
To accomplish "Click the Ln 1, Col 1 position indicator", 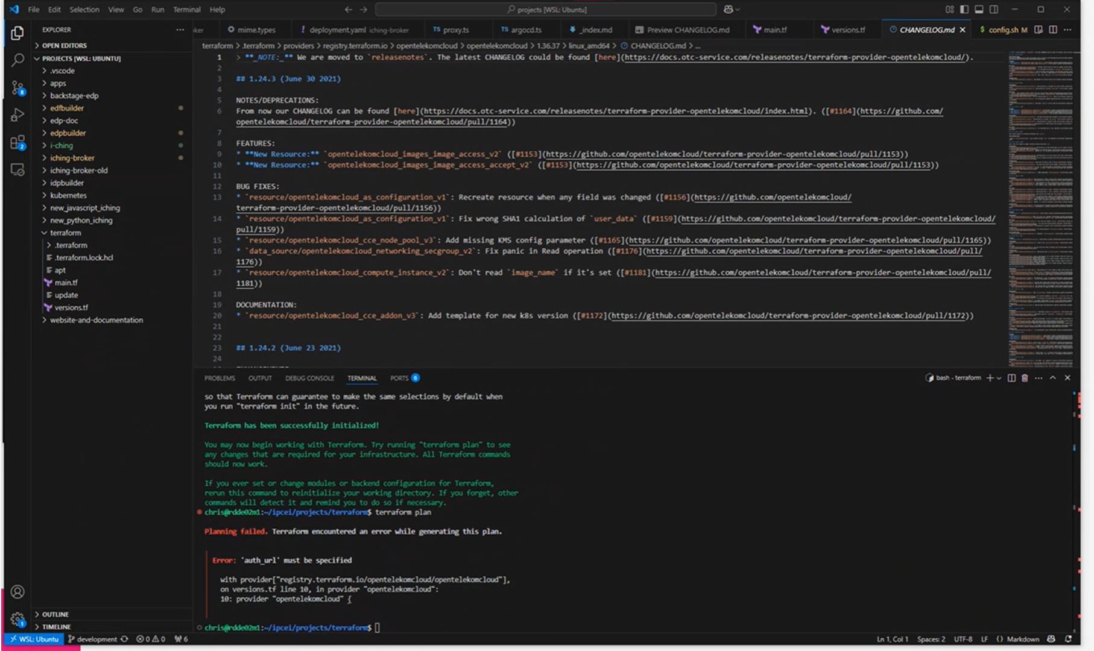I will coord(892,639).
